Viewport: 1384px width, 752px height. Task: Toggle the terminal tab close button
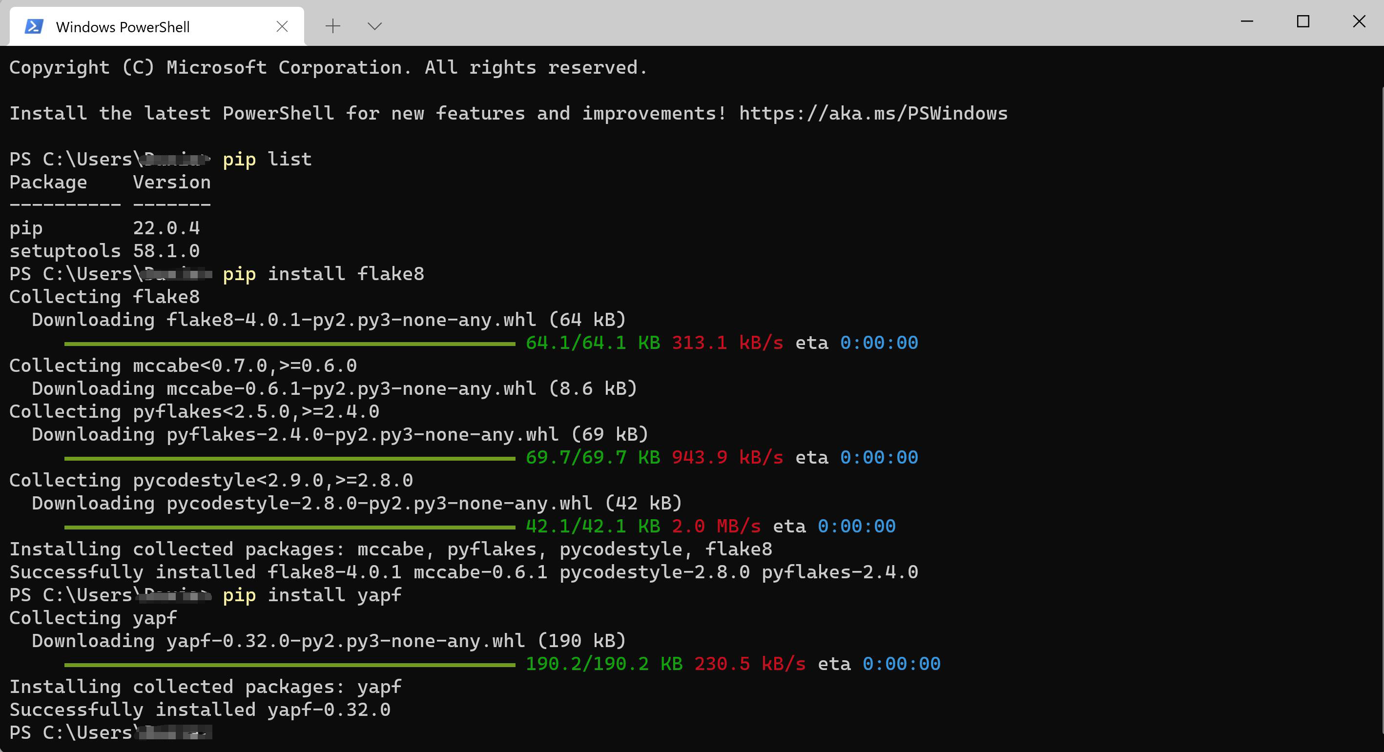point(283,27)
